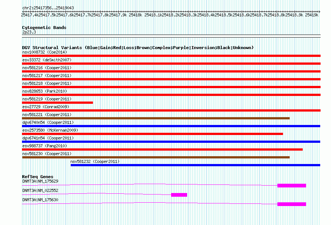Image resolution: width=331 pixels, height=225 pixels.
Task: Click the nsv581218 (Cooper2011) label
Action: point(47,83)
